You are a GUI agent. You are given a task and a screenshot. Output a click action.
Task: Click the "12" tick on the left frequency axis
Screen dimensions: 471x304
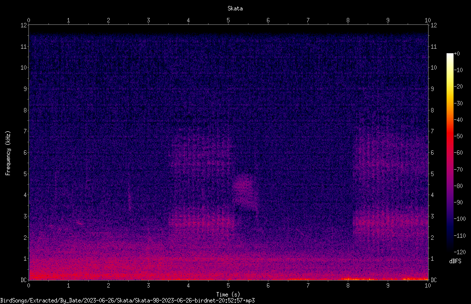23,25
